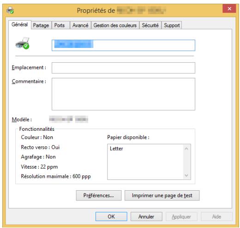
Task: Click Imprimer une page de test
Action: (162, 195)
